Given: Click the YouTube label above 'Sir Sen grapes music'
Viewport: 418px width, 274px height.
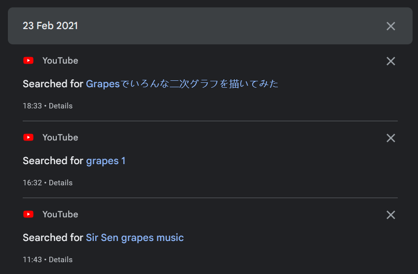Looking at the screenshot, I should click(60, 214).
